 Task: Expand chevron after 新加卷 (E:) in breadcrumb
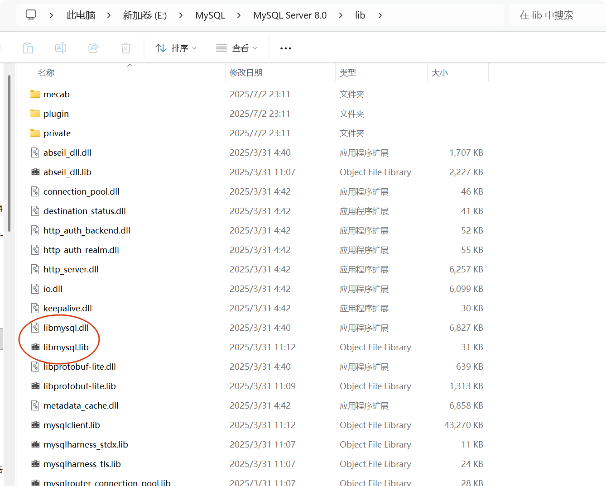[x=181, y=15]
